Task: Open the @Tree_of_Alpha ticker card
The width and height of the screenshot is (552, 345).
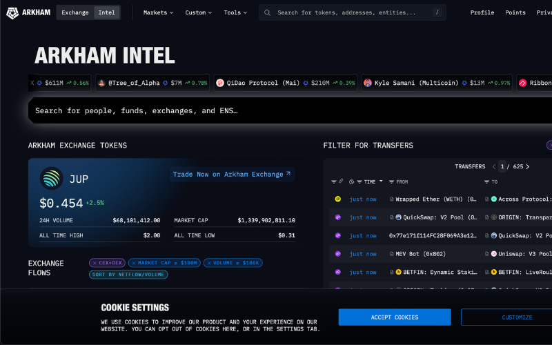Action: [152, 83]
